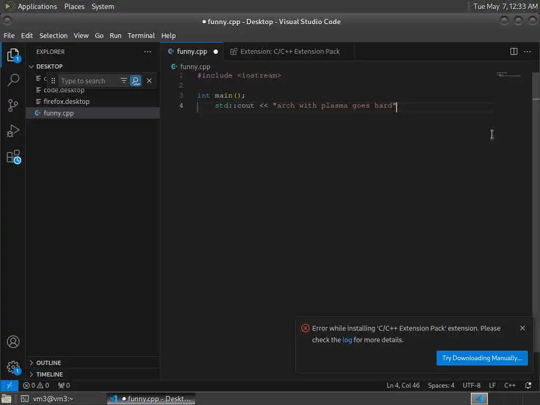Select firefox.desktop in the explorer tree
This screenshot has width=540, height=405.
point(93,102)
